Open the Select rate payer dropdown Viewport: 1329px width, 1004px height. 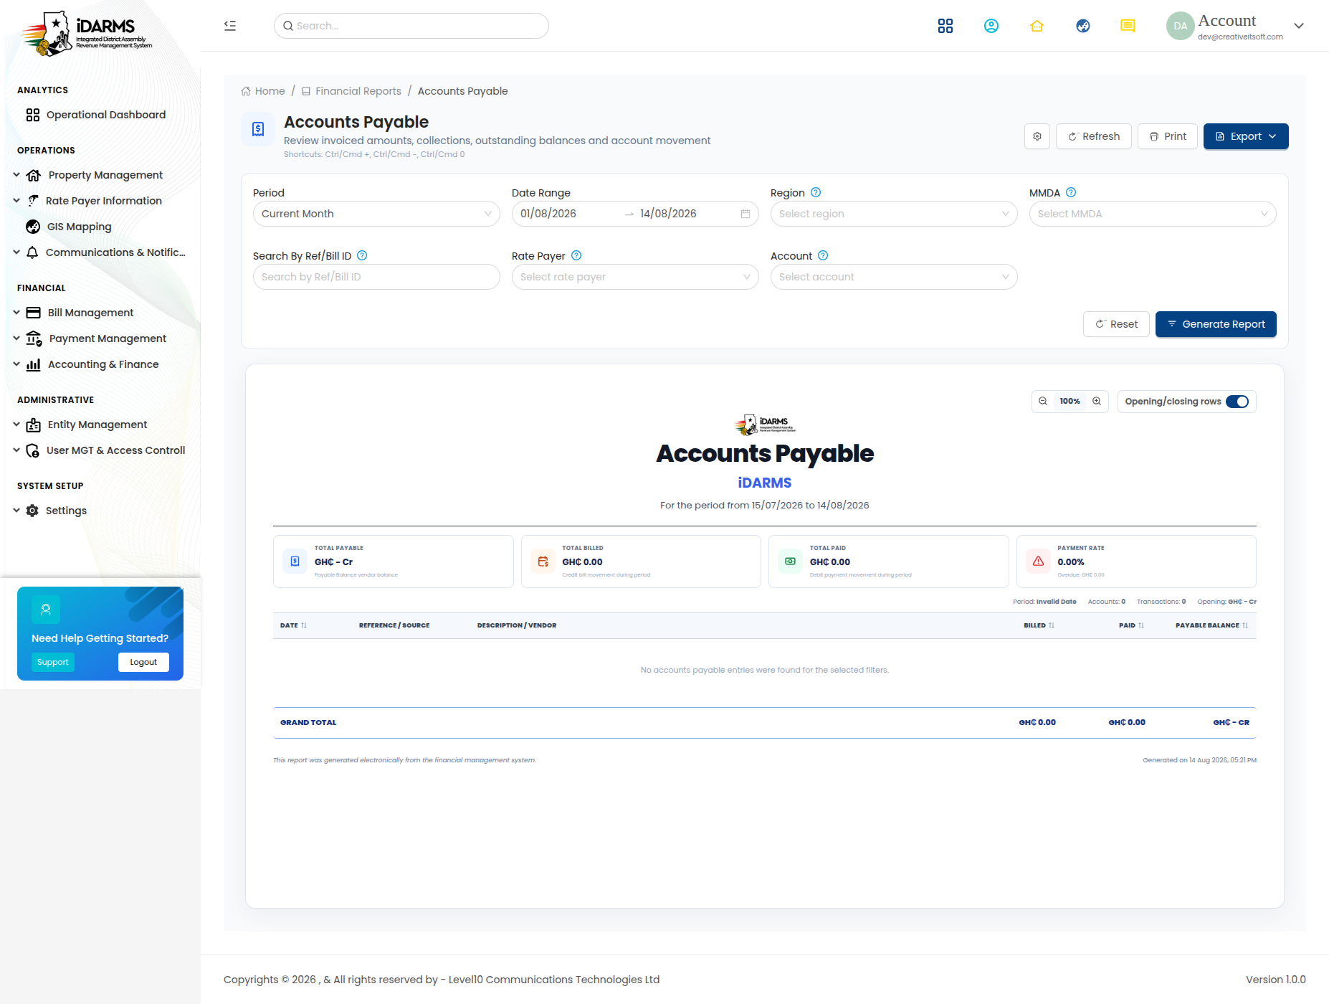tap(635, 277)
